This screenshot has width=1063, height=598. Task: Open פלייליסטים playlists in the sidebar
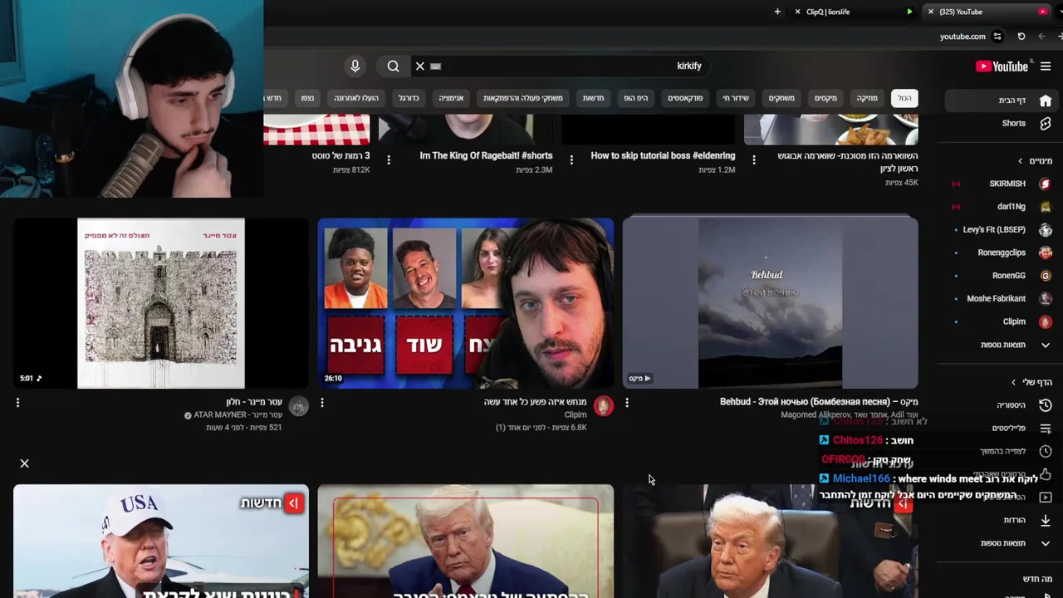point(1003,429)
